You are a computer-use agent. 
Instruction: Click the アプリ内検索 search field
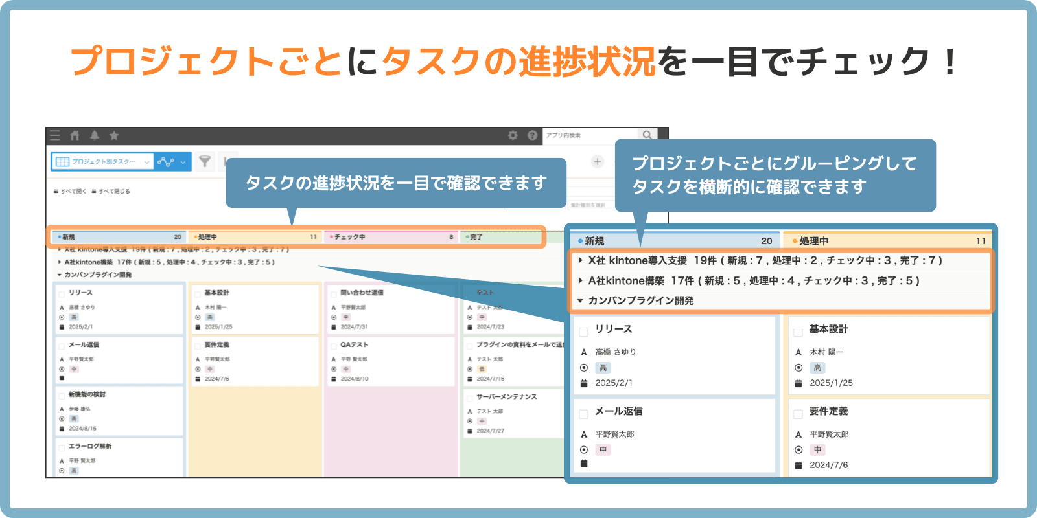pos(590,135)
